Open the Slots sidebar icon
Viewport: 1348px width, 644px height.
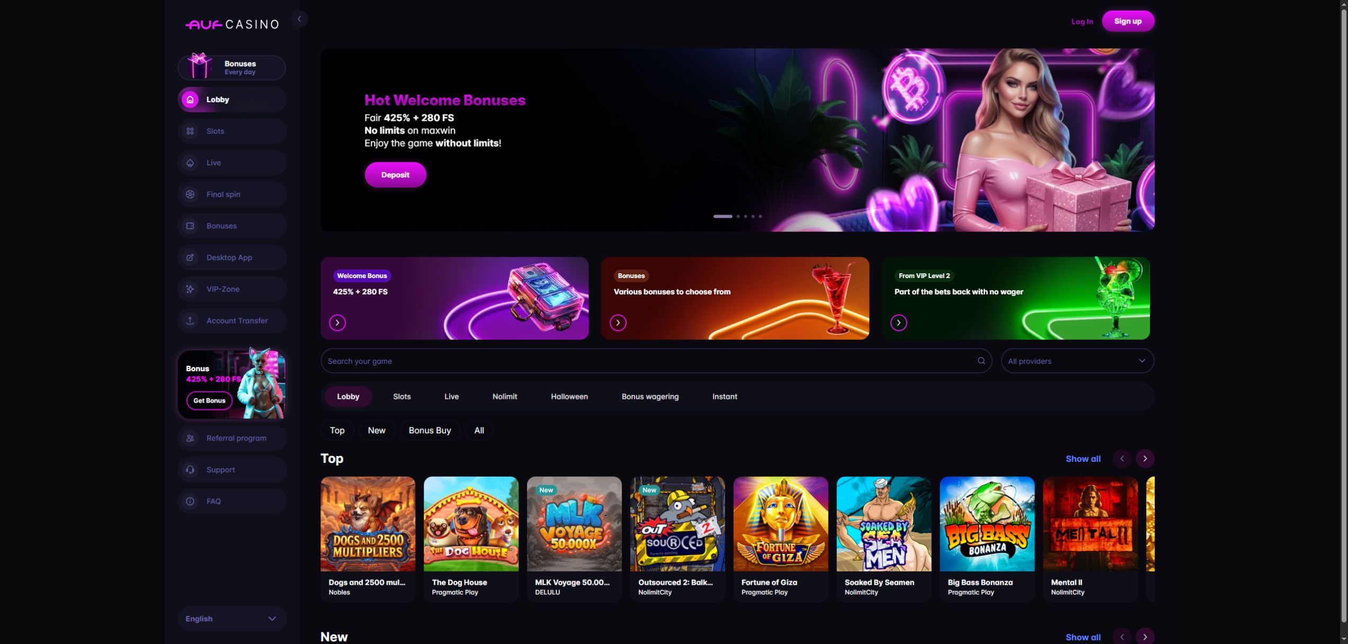pos(190,131)
